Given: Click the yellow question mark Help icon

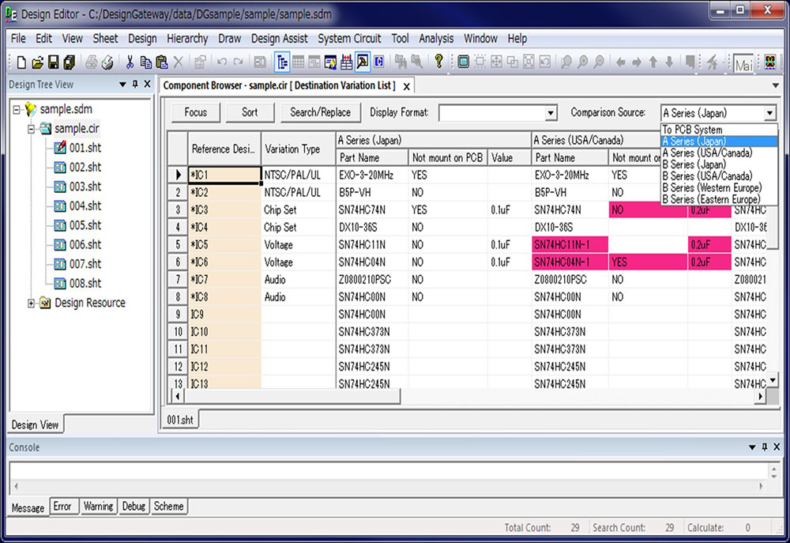Looking at the screenshot, I should pos(439,62).
